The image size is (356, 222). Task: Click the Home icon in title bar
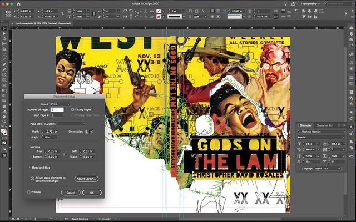18,4
